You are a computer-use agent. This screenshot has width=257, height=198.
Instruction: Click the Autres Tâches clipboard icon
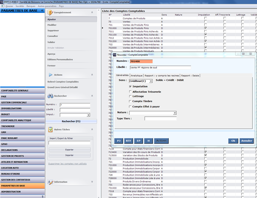(50, 129)
